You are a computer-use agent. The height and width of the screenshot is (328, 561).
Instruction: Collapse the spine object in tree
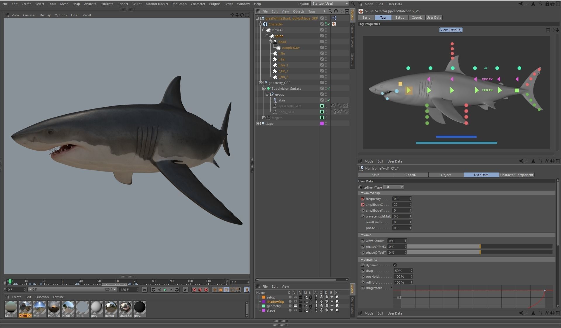[267, 36]
